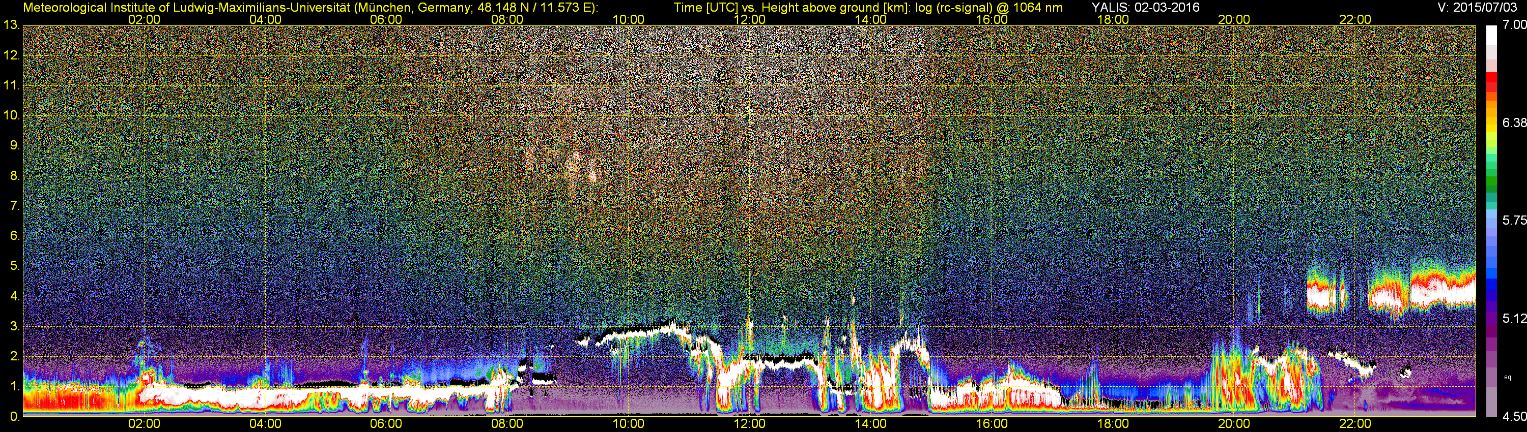Click the 14:00 label on top time axis
The width and height of the screenshot is (1527, 432).
(x=871, y=19)
